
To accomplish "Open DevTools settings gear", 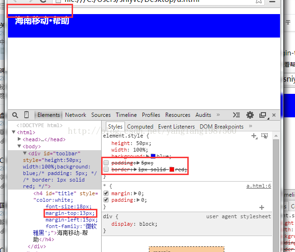I will (250, 115).
